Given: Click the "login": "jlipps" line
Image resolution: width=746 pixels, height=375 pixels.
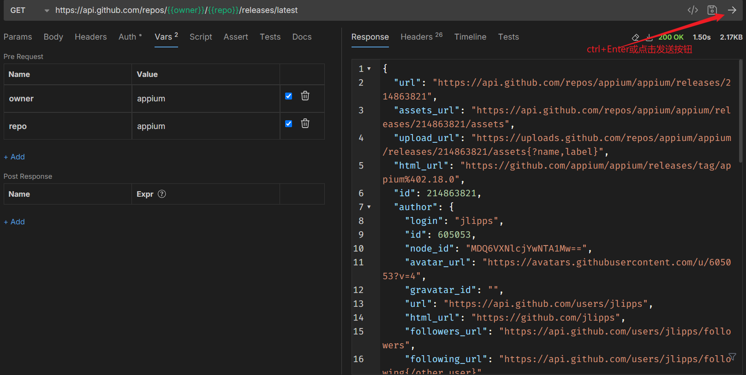Looking at the screenshot, I should point(454,221).
